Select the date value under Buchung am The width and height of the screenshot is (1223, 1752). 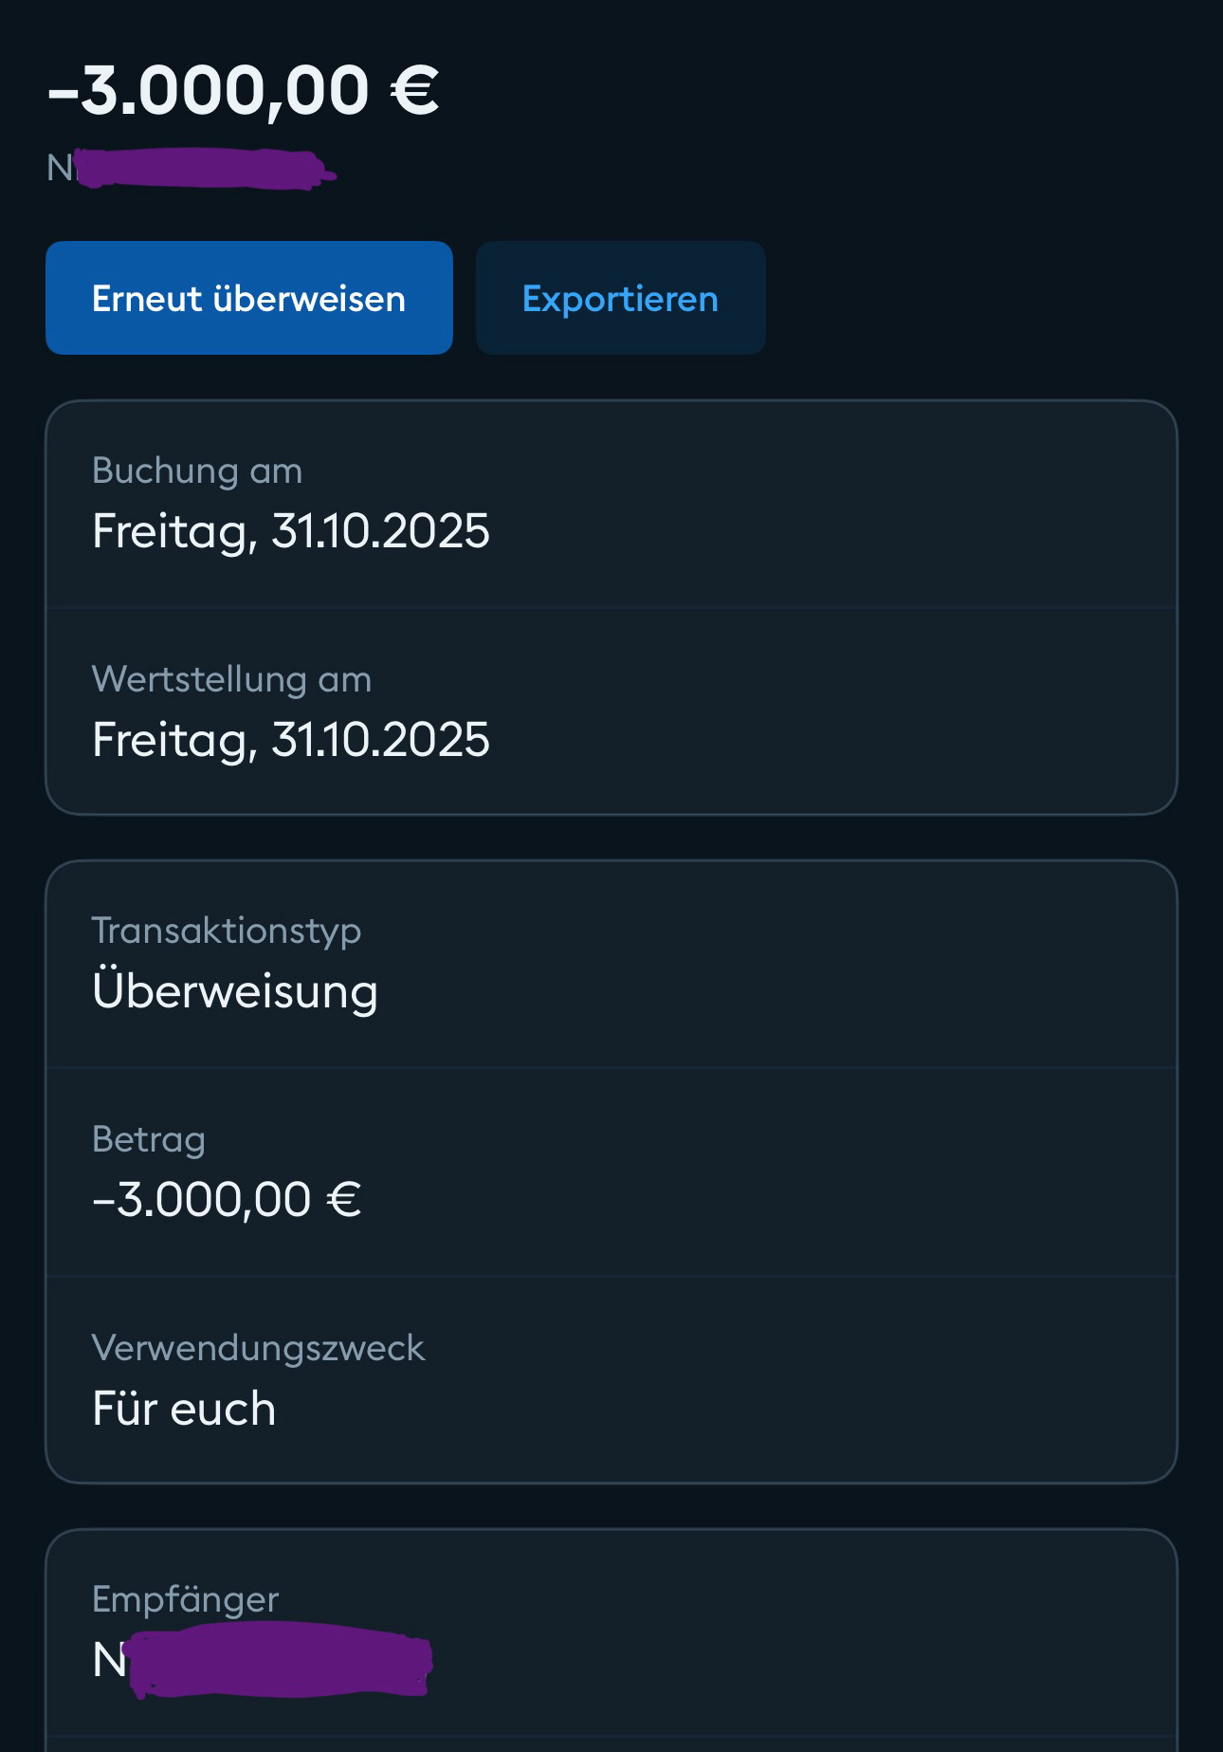[291, 530]
